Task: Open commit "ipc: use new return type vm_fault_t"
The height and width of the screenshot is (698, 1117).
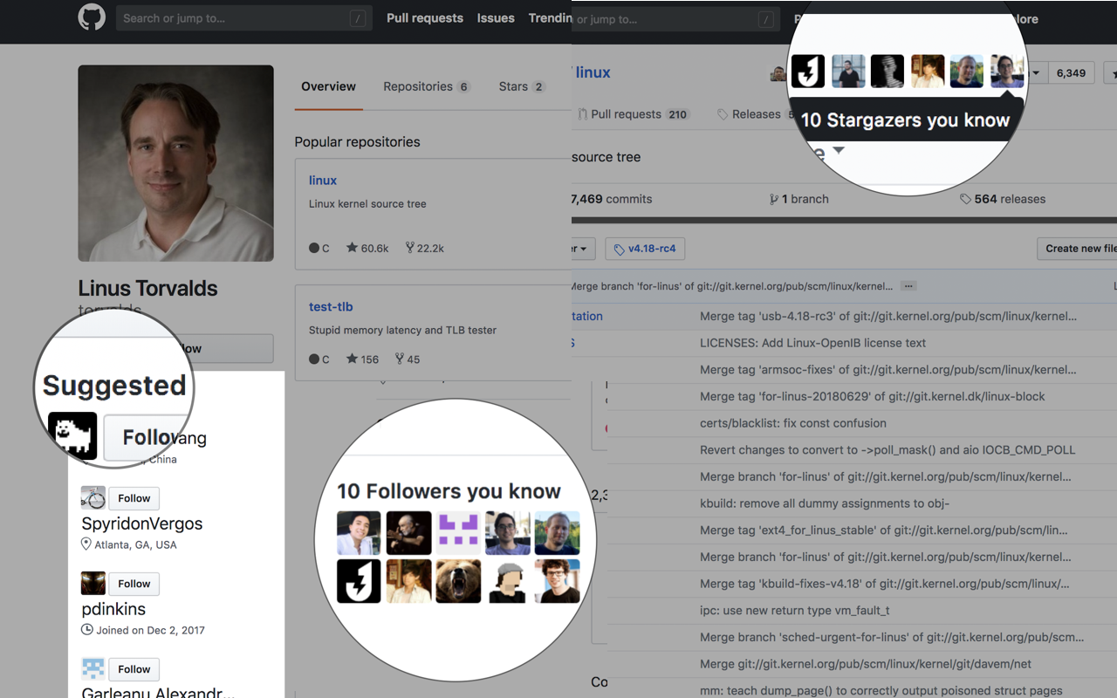Action: click(x=795, y=611)
